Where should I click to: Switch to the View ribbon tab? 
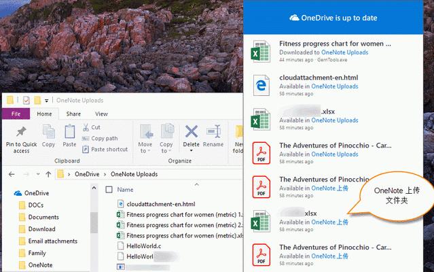click(x=101, y=114)
